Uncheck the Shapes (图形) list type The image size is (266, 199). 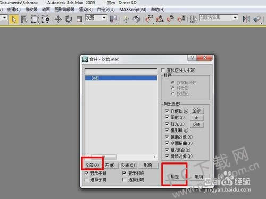pyautogui.click(x=167, y=117)
